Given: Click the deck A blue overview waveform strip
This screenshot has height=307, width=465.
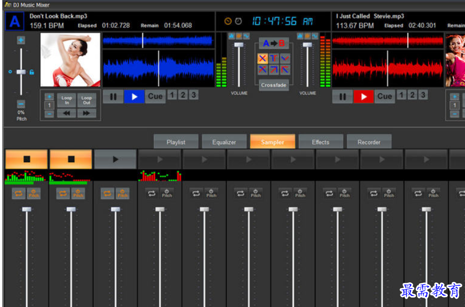Looking at the screenshot, I should (x=158, y=40).
